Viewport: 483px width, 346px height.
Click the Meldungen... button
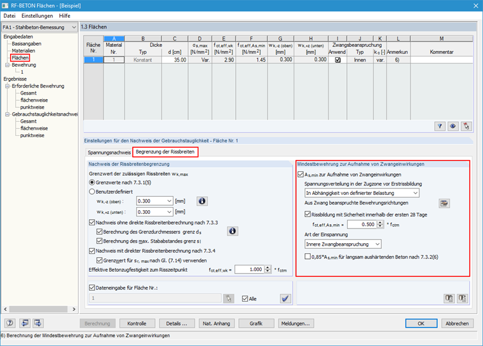coord(296,324)
